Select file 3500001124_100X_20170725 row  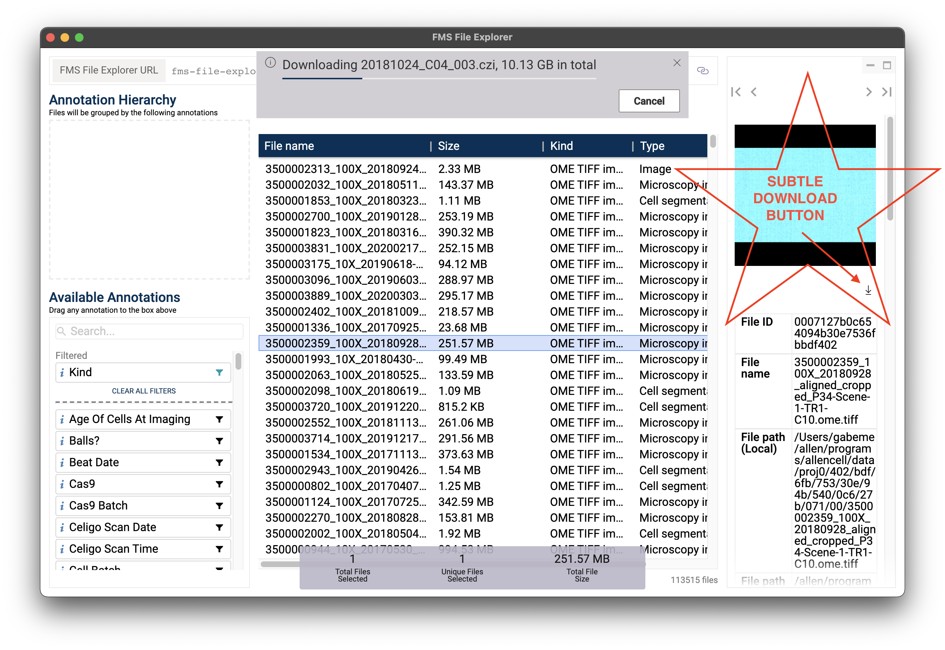(483, 502)
